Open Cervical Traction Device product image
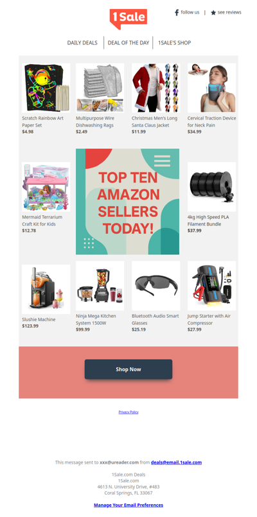Screen dimensions: 257x517 click(212, 88)
